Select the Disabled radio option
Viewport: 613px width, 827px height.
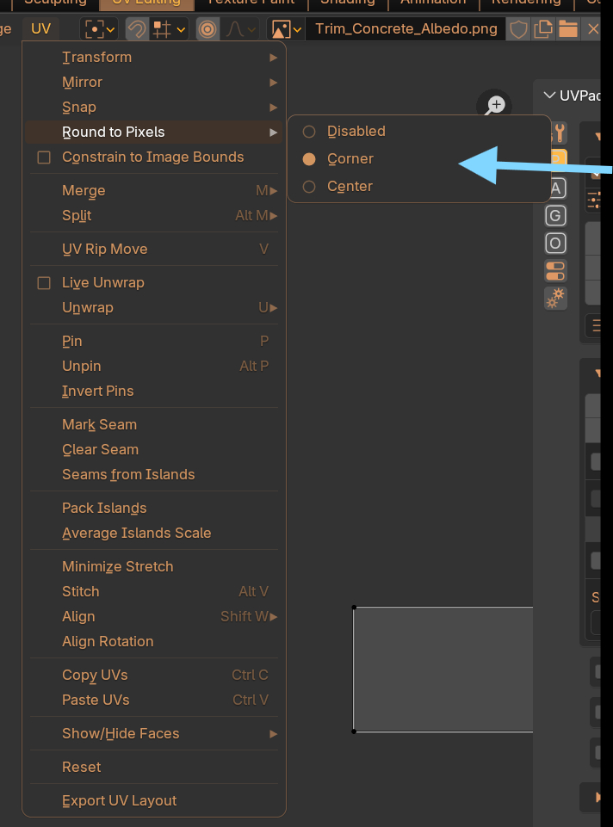pyautogui.click(x=309, y=132)
